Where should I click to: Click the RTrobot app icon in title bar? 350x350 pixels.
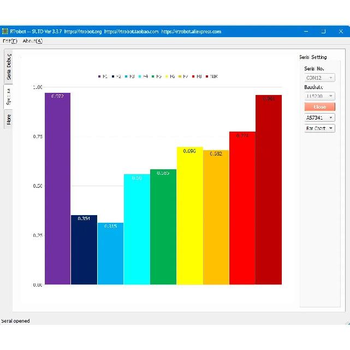[5, 32]
